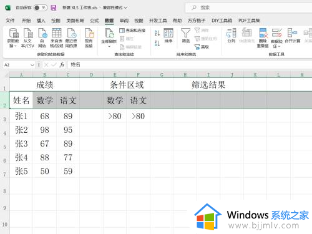The width and height of the screenshot is (312, 234).
Task: Select the 筛选结果 title cell
Action: 208,85
